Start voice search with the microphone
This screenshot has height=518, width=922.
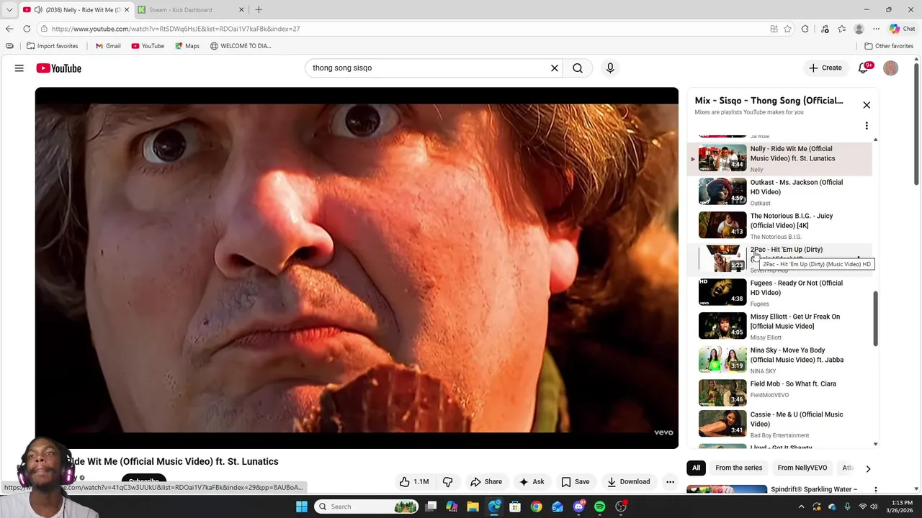coord(610,68)
